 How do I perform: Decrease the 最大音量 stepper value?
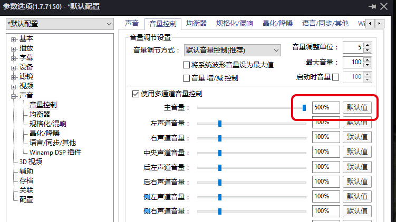(x=368, y=65)
